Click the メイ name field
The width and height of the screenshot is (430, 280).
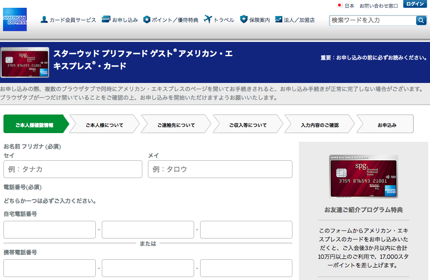click(x=220, y=169)
